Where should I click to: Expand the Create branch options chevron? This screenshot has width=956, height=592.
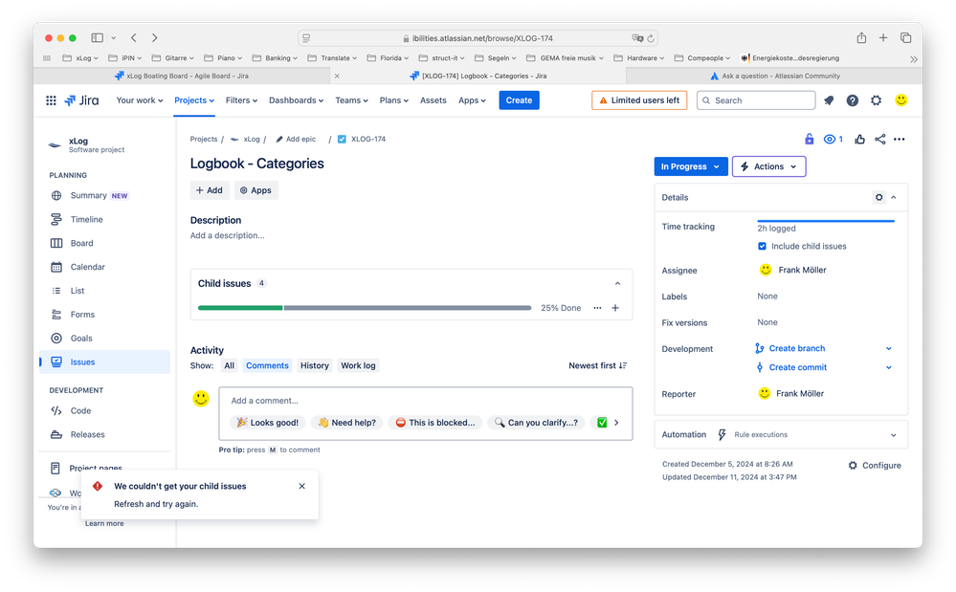889,348
